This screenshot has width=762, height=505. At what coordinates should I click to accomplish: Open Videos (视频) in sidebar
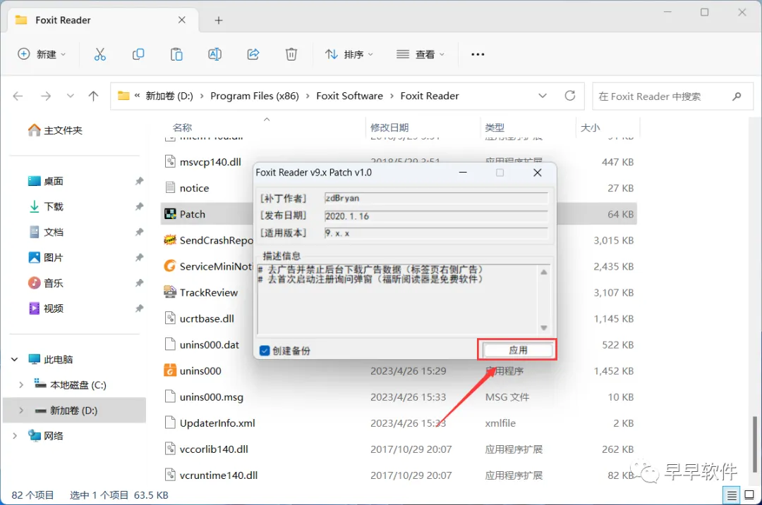(46, 308)
